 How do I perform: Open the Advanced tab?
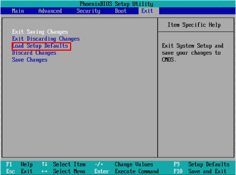click(50, 11)
